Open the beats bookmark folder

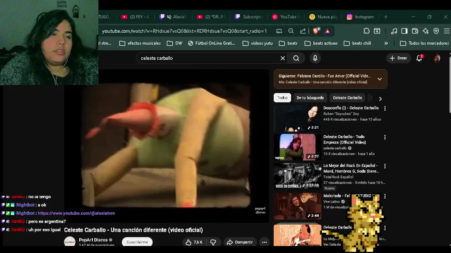click(288, 43)
